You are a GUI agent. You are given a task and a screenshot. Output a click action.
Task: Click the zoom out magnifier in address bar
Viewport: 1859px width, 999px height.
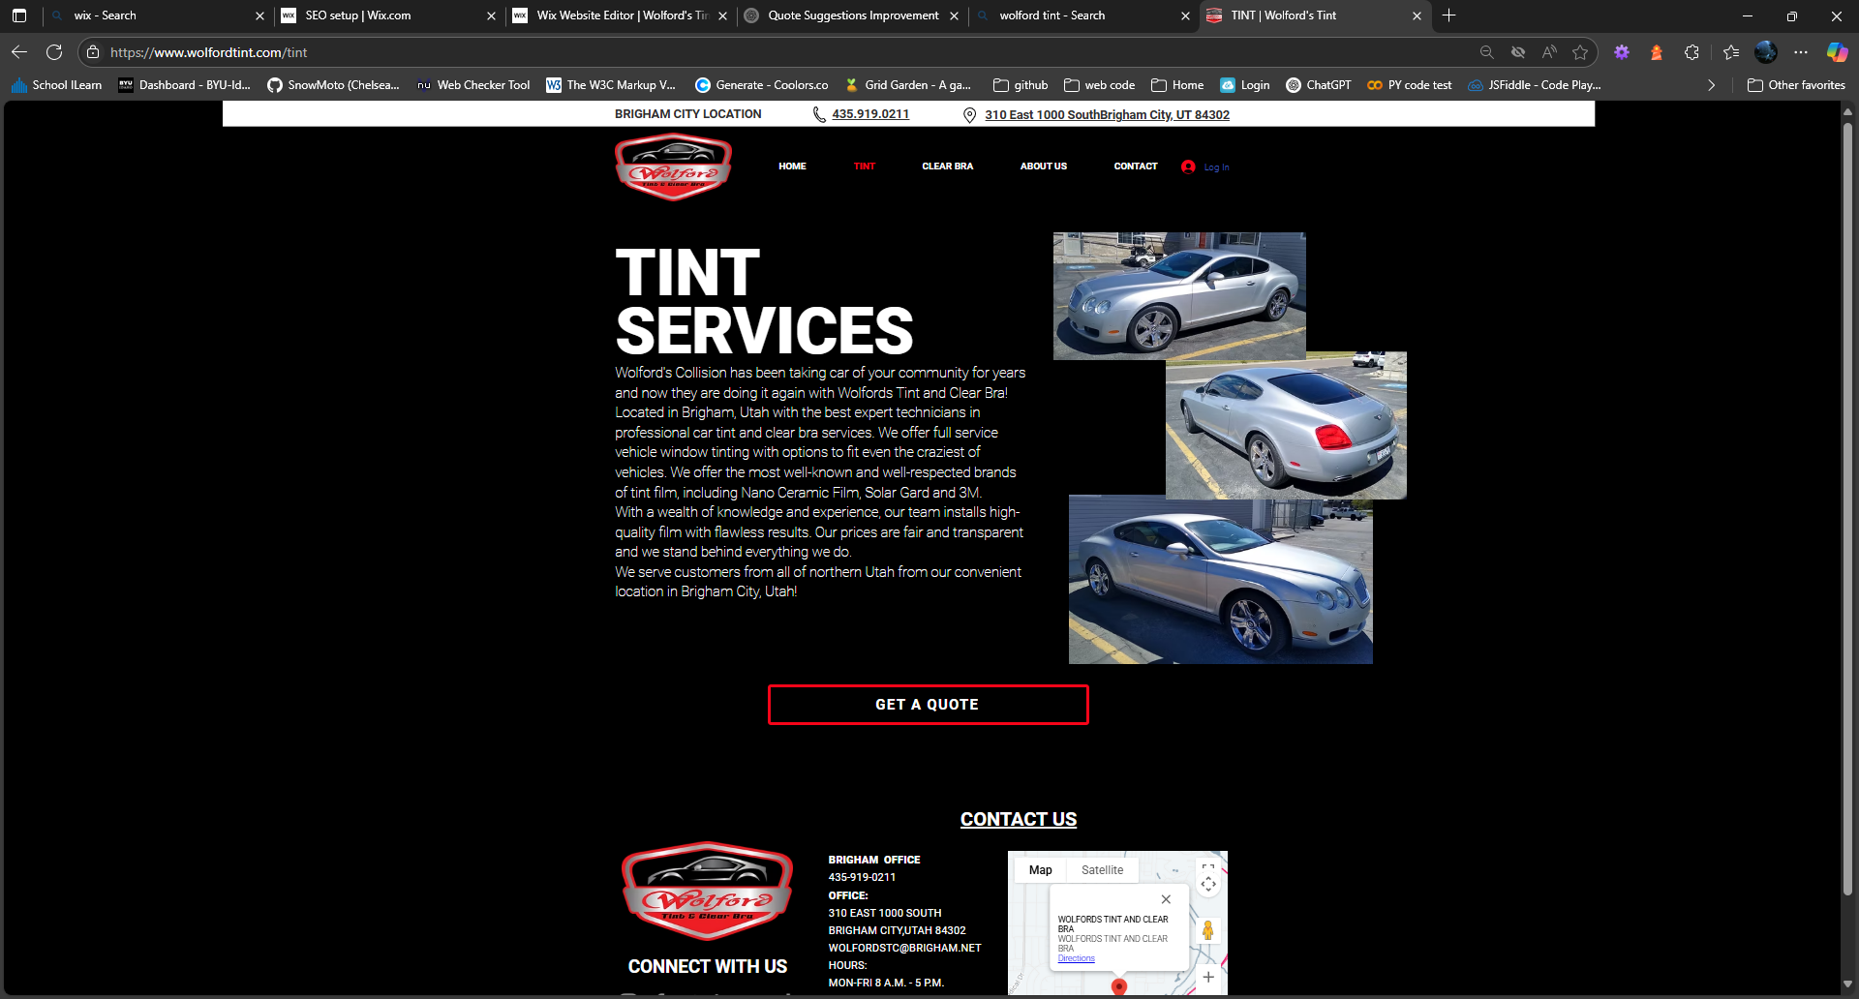[x=1486, y=52]
